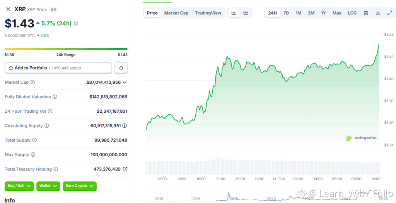The image size is (396, 203).
Task: Open the Max Supply info icon
Action: pyautogui.click(x=33, y=155)
